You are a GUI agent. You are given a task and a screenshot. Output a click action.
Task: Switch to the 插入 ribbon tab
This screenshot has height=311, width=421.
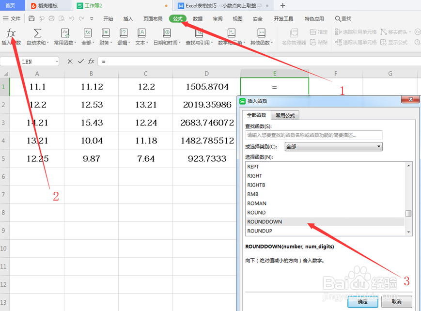[128, 18]
